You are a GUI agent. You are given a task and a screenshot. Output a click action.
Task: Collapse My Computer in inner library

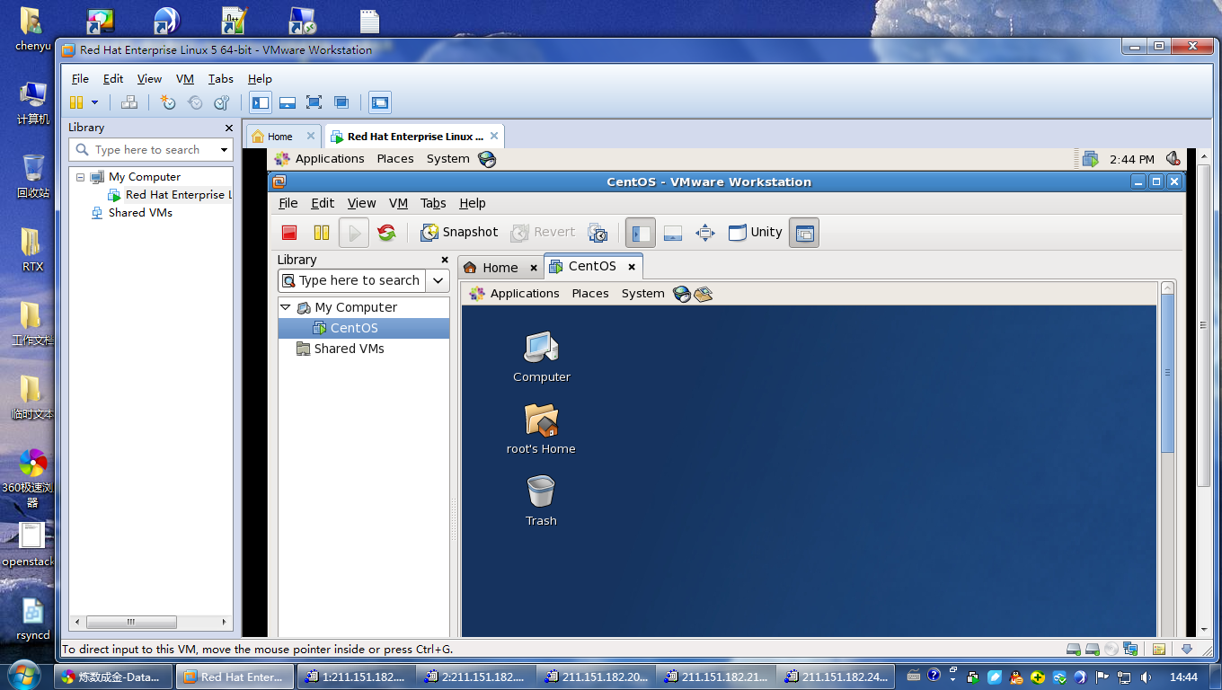point(286,307)
